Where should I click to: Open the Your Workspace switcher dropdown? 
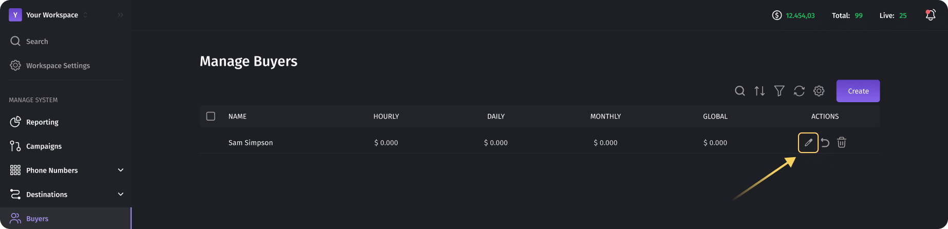pyautogui.click(x=49, y=15)
